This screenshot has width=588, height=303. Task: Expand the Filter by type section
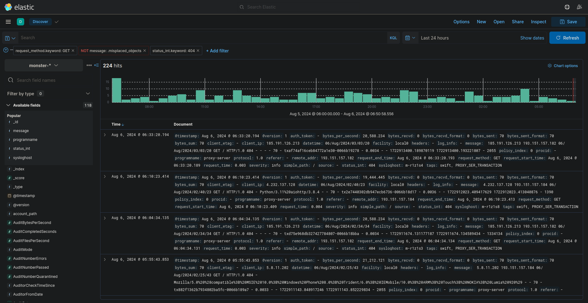pos(88,94)
